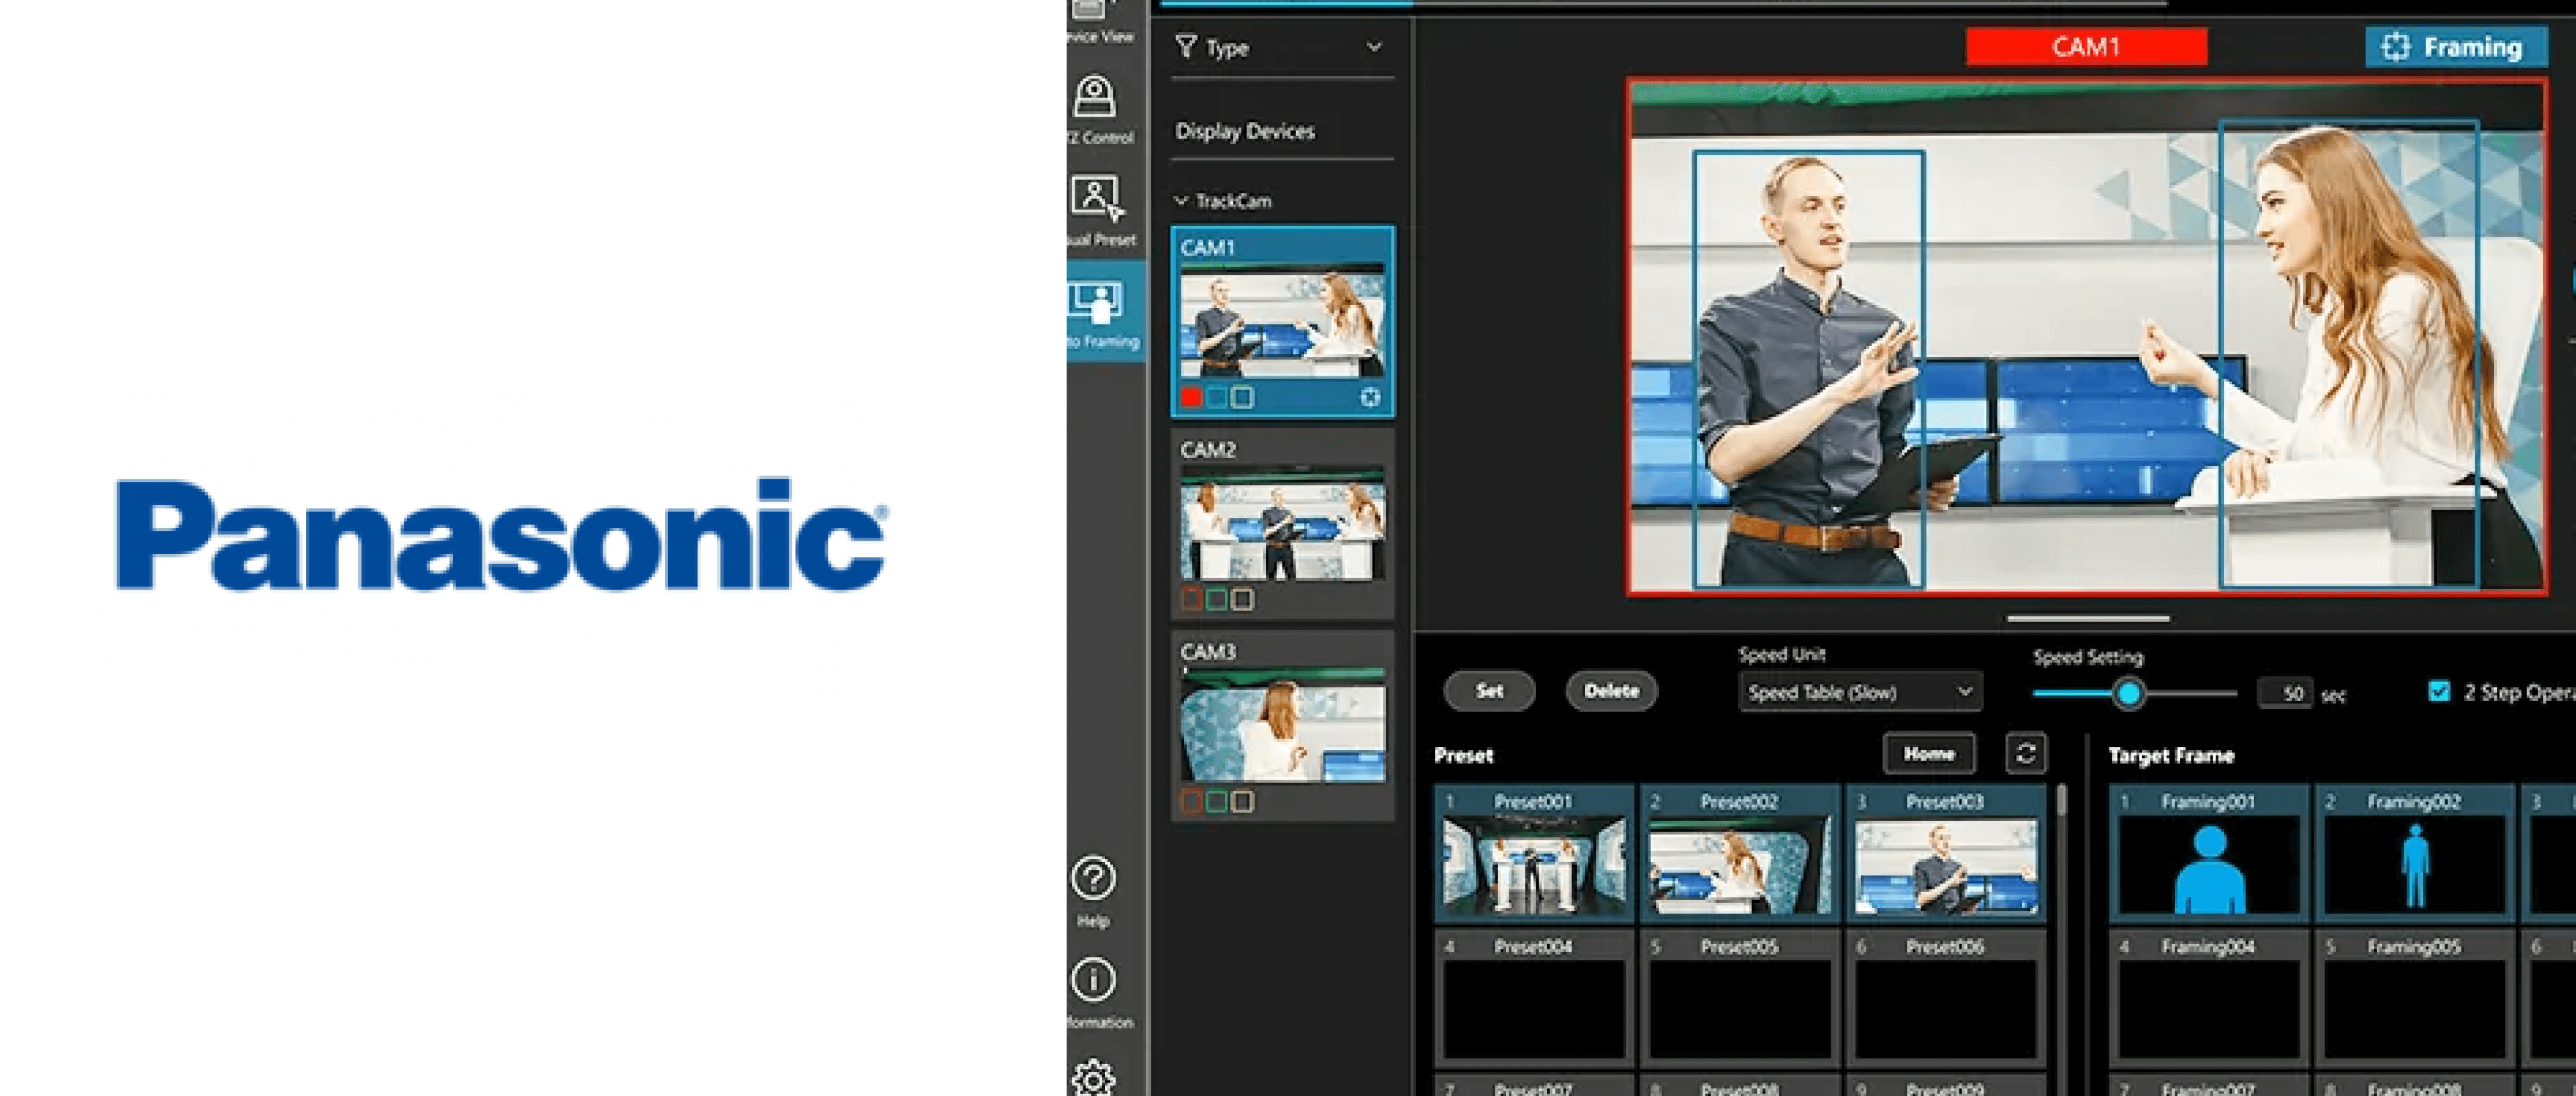
Task: Click the Framing button at top right
Action: (2456, 47)
